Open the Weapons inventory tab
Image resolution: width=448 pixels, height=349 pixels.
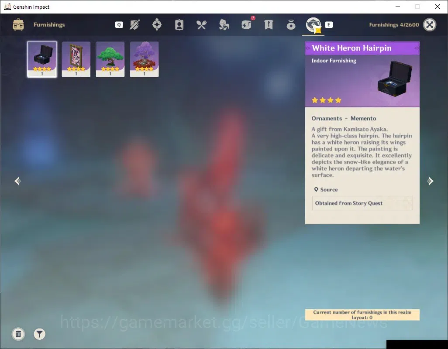(135, 25)
